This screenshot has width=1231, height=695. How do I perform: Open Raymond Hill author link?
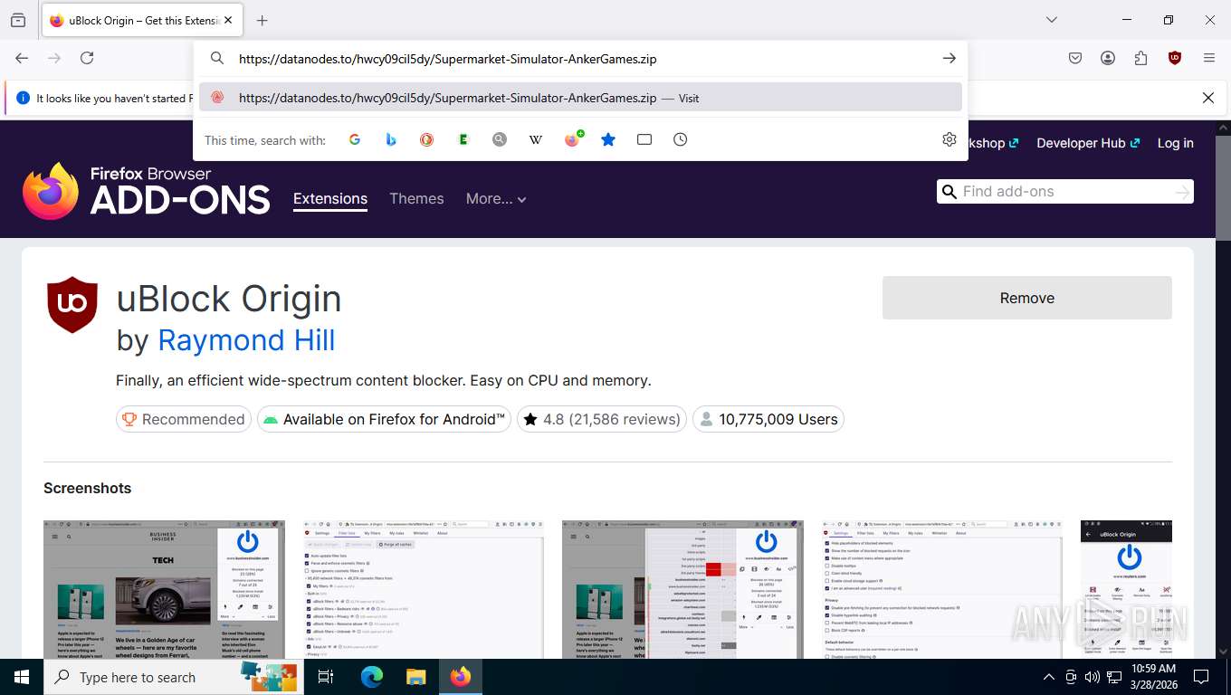[x=246, y=340]
